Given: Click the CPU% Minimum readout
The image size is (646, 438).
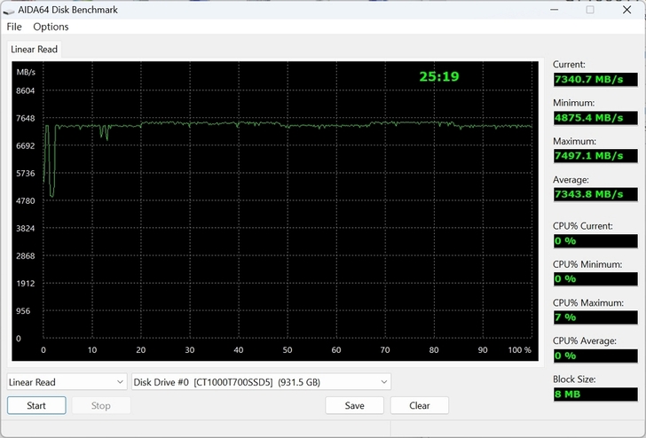Looking at the screenshot, I should tap(595, 278).
